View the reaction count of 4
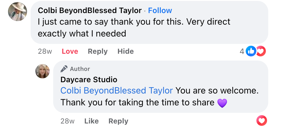 pos(242,52)
